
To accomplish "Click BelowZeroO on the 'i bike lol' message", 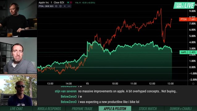I will click(x=69, y=102).
